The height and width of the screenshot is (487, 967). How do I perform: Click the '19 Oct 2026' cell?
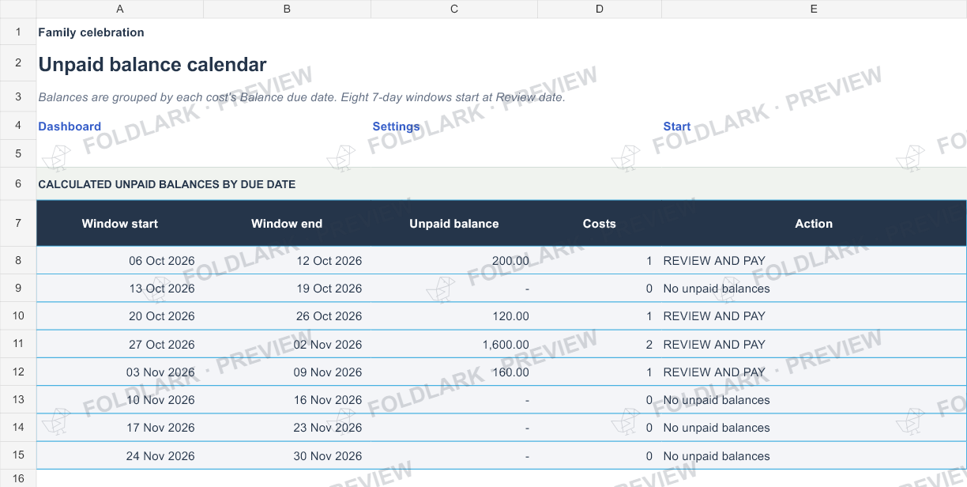pyautogui.click(x=287, y=289)
